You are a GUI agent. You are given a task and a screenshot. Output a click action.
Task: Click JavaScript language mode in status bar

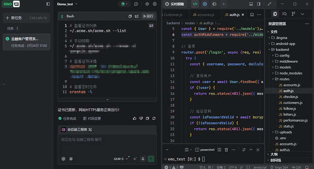click(260, 167)
